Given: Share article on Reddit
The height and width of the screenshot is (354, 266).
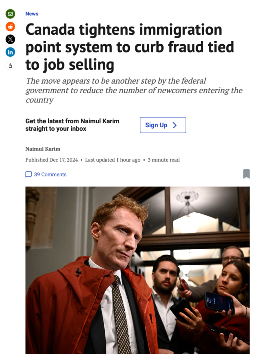Looking at the screenshot, I should pos(10,27).
